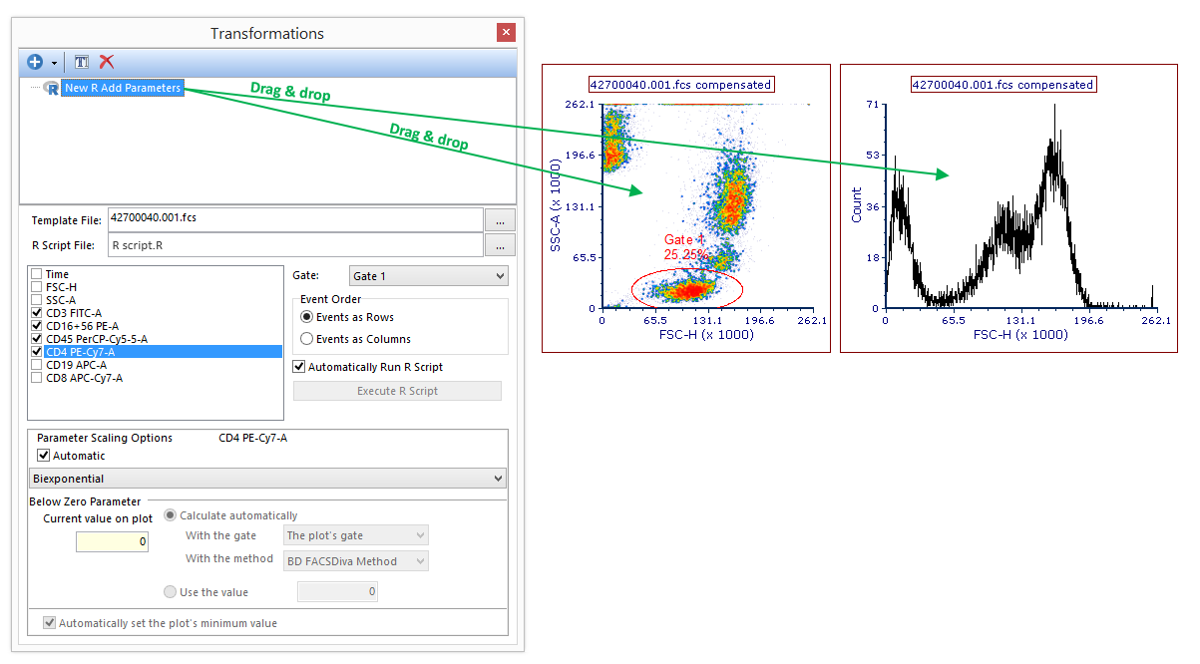Click the R Script File text field
This screenshot has width=1200, height=664.
tap(294, 244)
